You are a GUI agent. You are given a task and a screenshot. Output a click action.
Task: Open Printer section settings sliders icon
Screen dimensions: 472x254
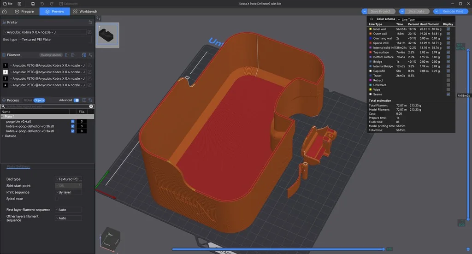[x=90, y=22]
